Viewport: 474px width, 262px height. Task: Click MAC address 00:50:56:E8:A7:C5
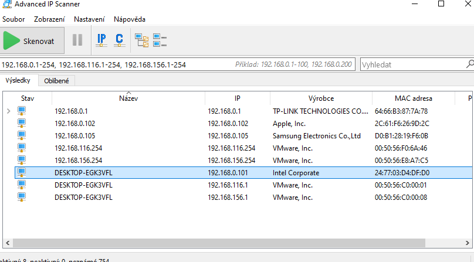tap(401, 161)
